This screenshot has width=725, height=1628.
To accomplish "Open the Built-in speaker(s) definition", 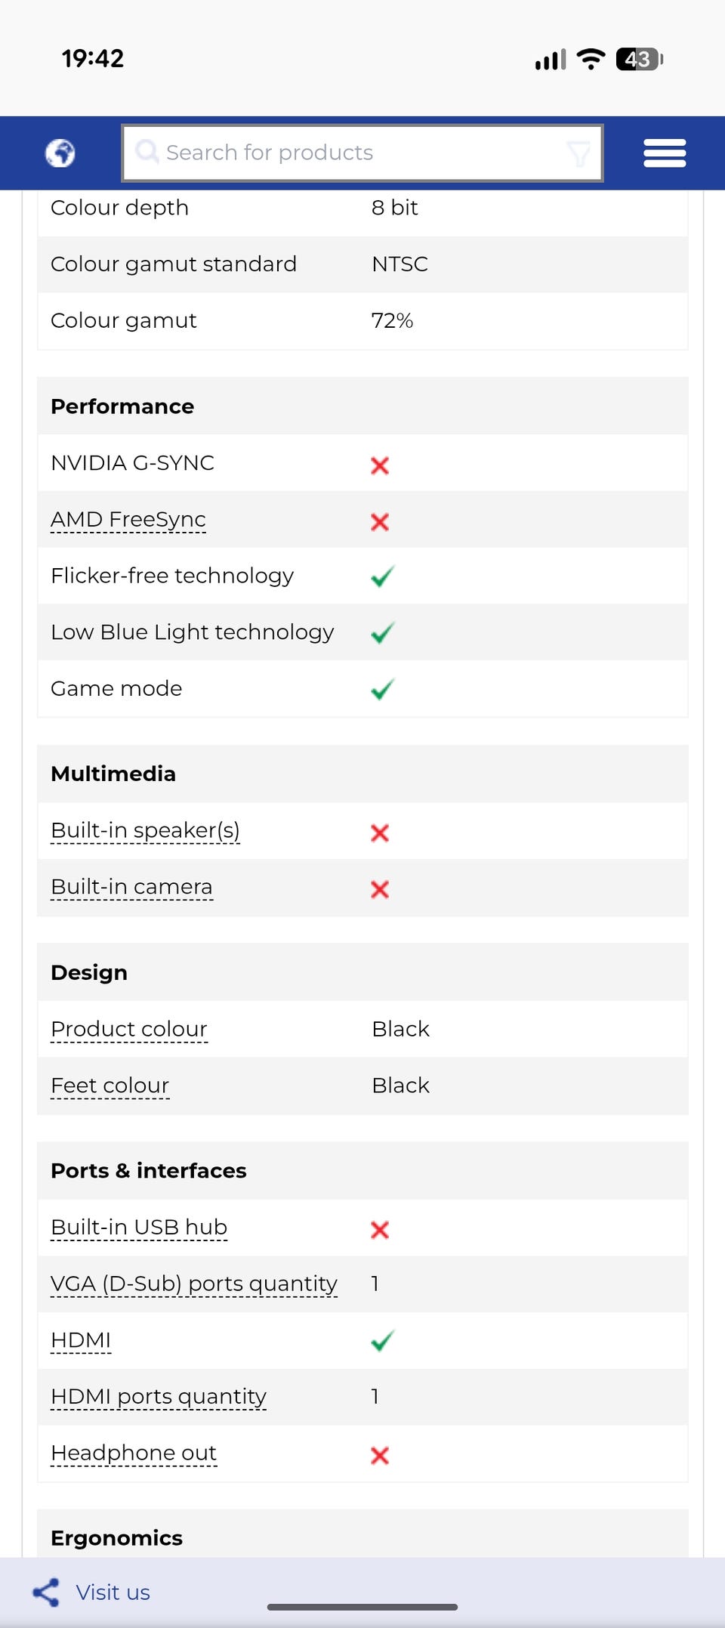I will [145, 830].
